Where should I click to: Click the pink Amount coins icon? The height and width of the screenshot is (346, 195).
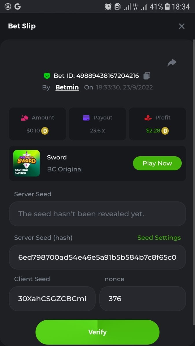click(25, 118)
